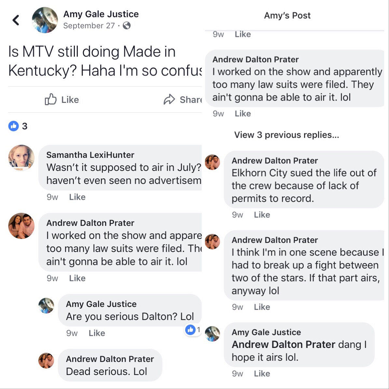Open the globe public privacy icon
The image size is (389, 389).
point(127,25)
